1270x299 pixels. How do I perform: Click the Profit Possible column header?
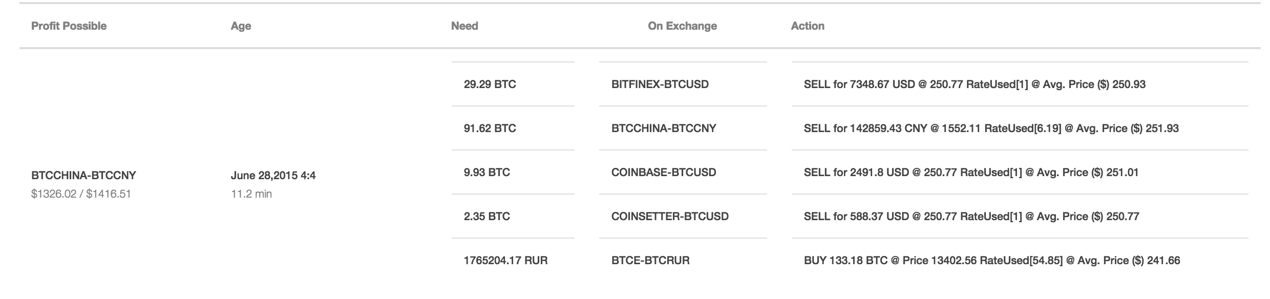(x=69, y=26)
